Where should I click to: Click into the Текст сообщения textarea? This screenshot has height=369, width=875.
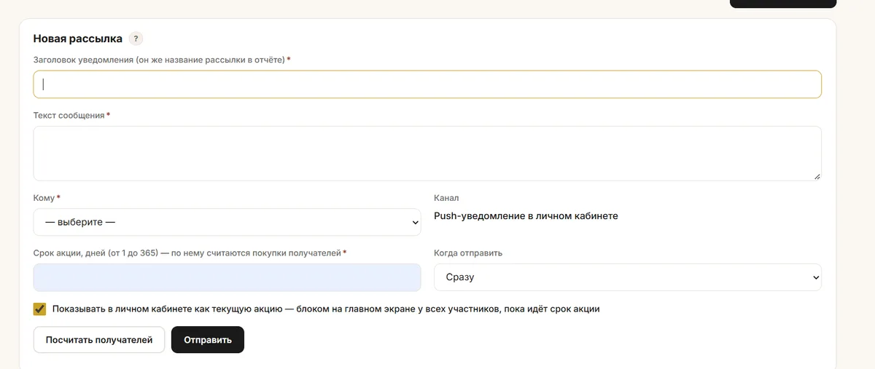427,154
